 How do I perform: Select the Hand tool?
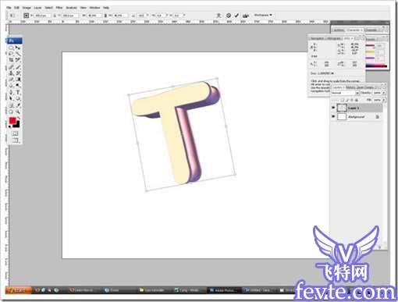pos(11,112)
